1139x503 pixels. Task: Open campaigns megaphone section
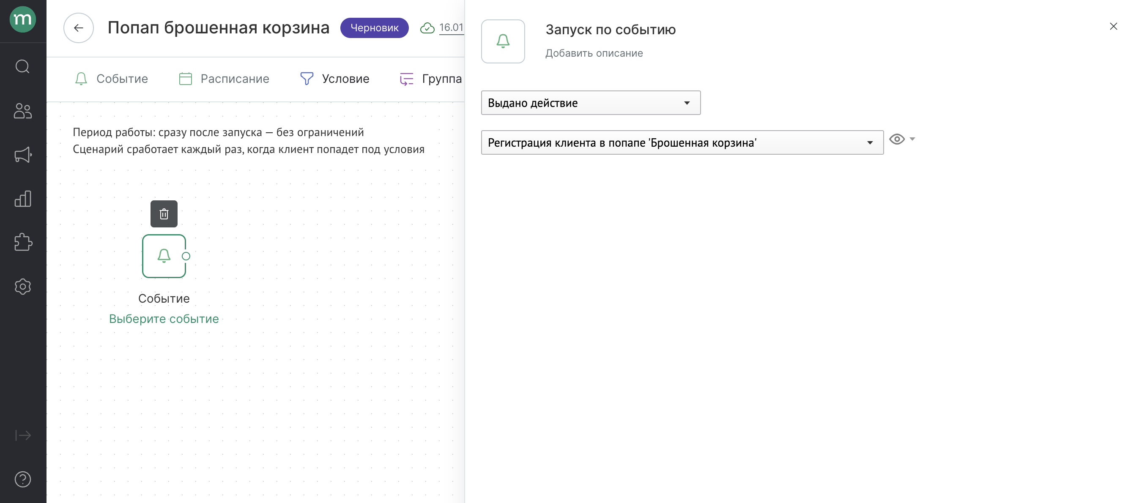pyautogui.click(x=22, y=155)
